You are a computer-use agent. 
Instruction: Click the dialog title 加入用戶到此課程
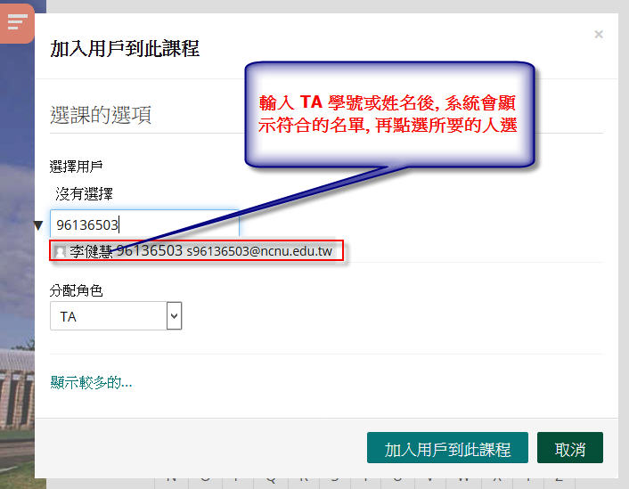pos(125,48)
